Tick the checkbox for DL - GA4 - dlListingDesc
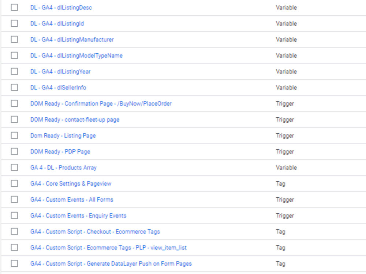The height and width of the screenshot is (274, 366). click(14, 7)
